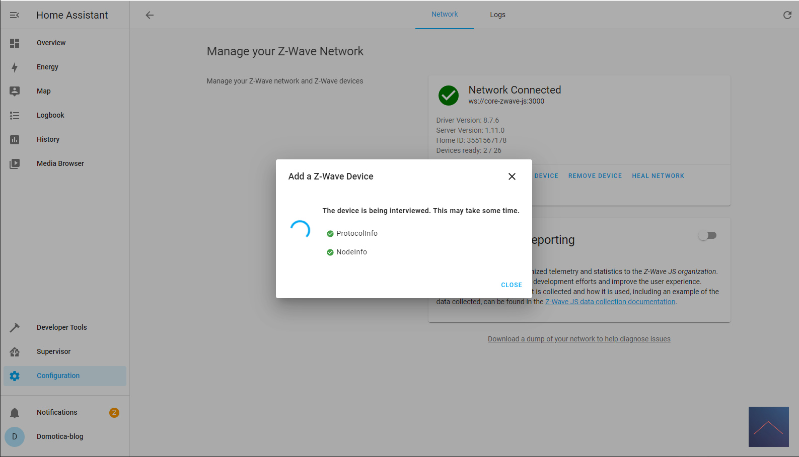Open Notifications with bell icon
Viewport: 799px width, 457px height.
pos(15,413)
